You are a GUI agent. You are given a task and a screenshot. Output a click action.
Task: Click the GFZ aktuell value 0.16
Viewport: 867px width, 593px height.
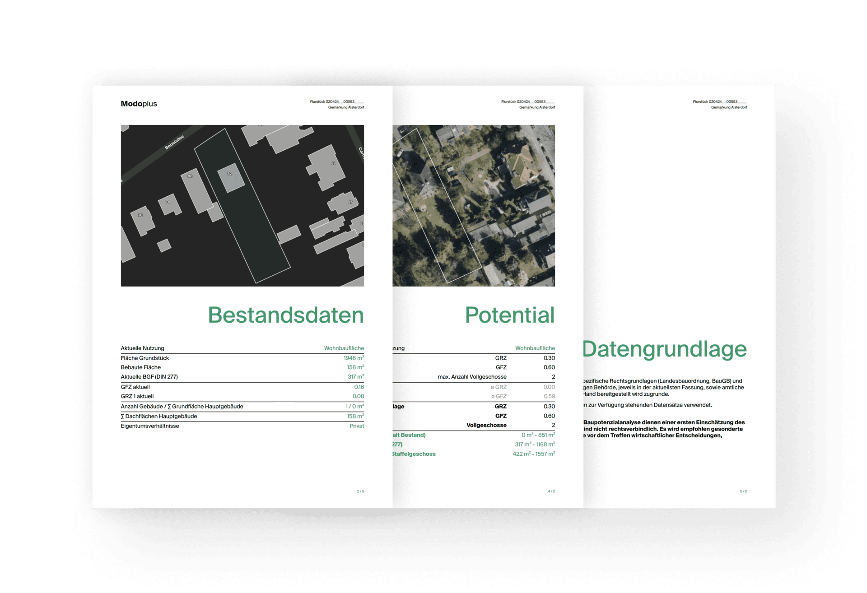[359, 387]
